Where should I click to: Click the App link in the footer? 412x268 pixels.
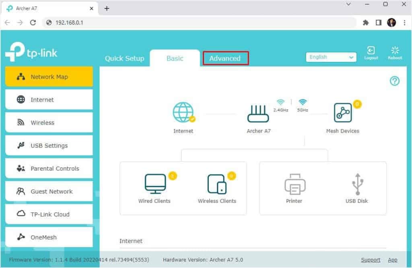[x=393, y=260]
